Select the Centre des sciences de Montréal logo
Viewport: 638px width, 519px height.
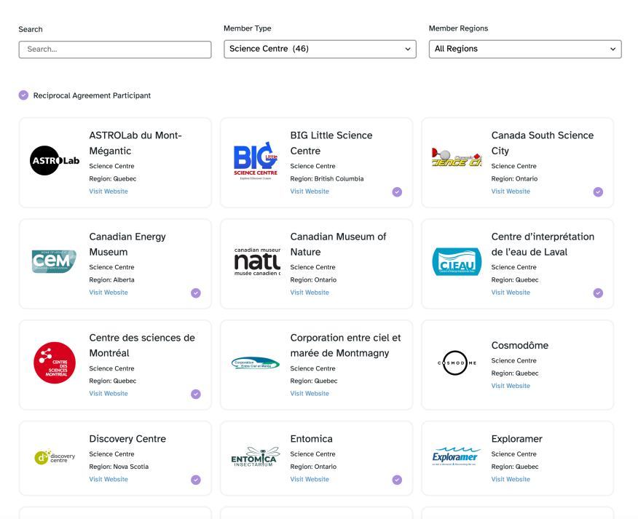point(54,362)
